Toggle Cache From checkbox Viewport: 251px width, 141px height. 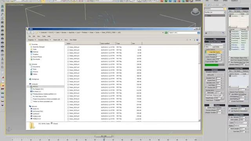coord(206,81)
